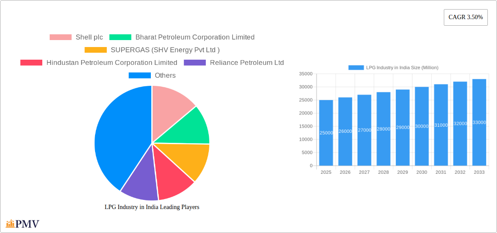Image resolution: width=497 pixels, height=233 pixels.
Task: Click the y-axis value 20000
Action: pos(306,113)
